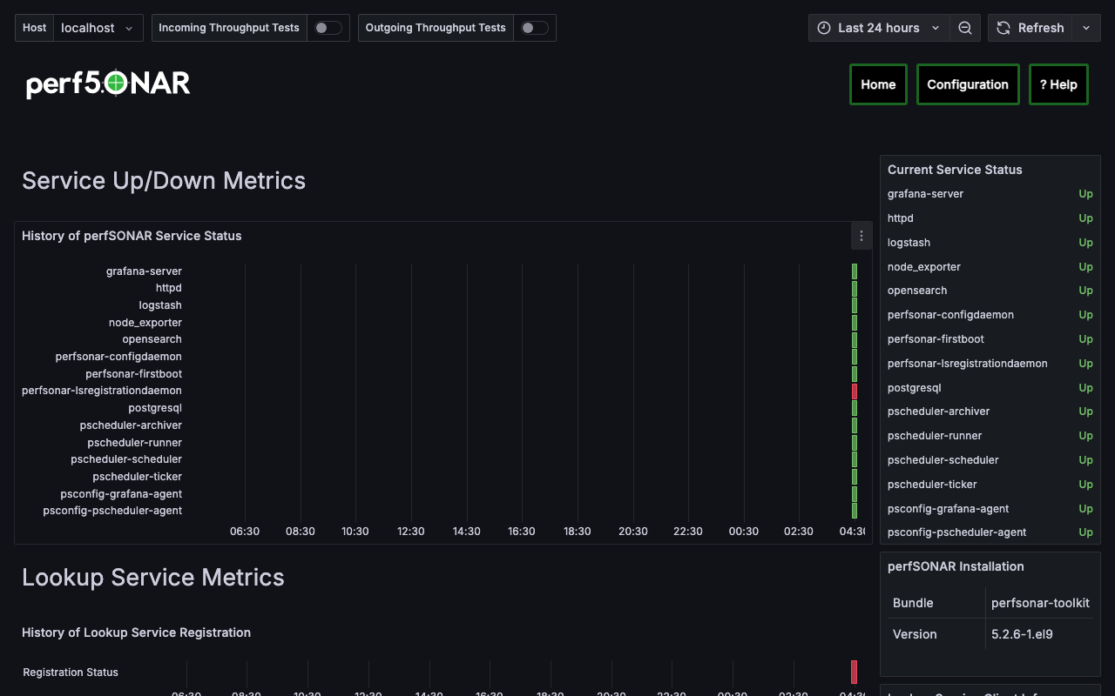Open the Host localhost dropdown

coord(98,28)
